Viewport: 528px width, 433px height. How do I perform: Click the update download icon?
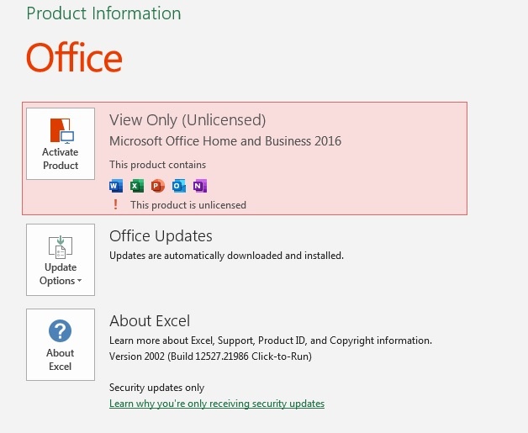coord(61,247)
